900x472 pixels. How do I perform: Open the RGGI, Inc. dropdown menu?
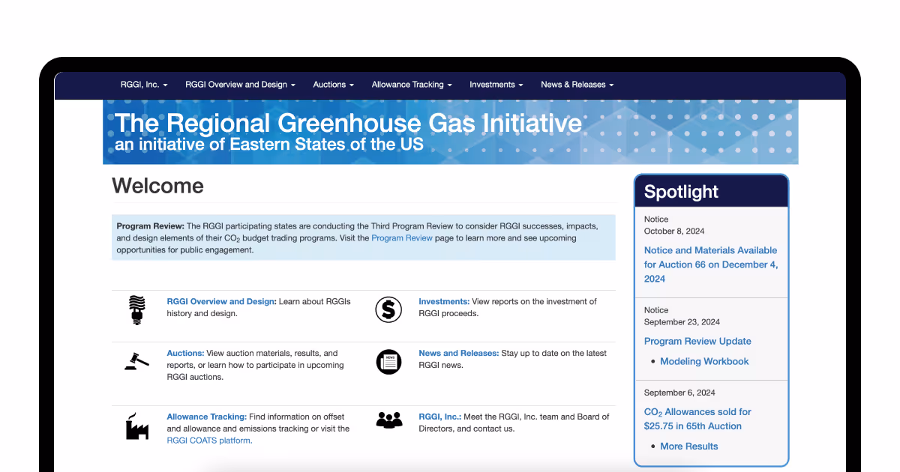[x=144, y=85]
